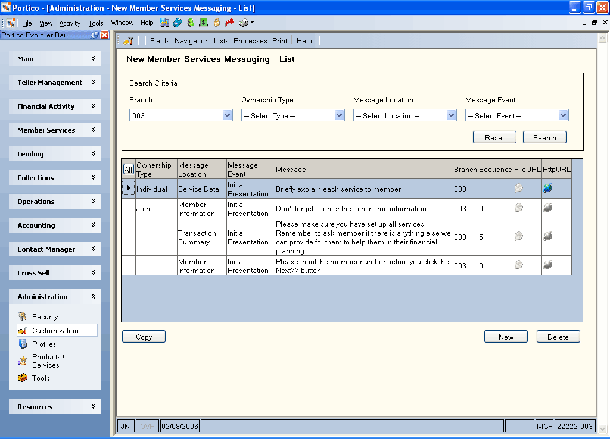This screenshot has height=439, width=610.
Task: Expand the Collections section
Action: 55,177
